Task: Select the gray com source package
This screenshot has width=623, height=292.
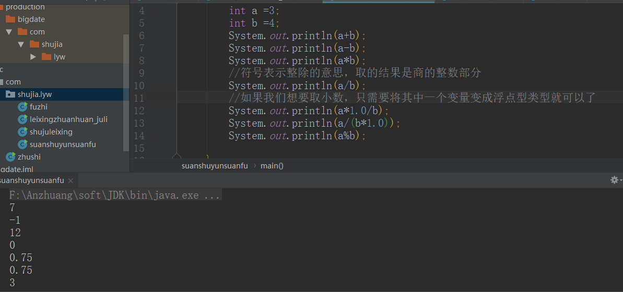Action: tap(13, 82)
